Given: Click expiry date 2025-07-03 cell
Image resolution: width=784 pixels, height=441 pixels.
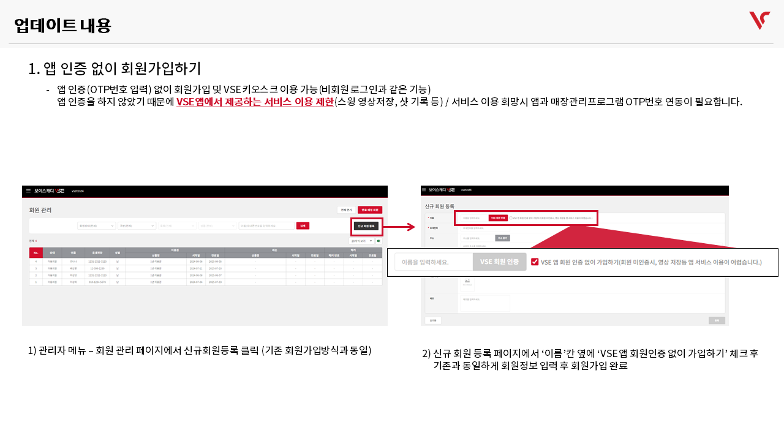Looking at the screenshot, I should pos(215,282).
